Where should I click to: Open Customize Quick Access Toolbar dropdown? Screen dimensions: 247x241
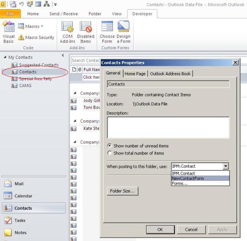point(55,4)
